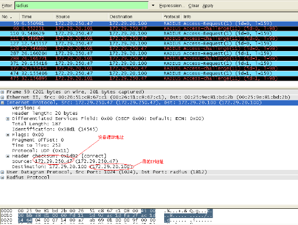Select packet 287 Access-Request row
This screenshot has width=298, height=225.
(x=149, y=53)
